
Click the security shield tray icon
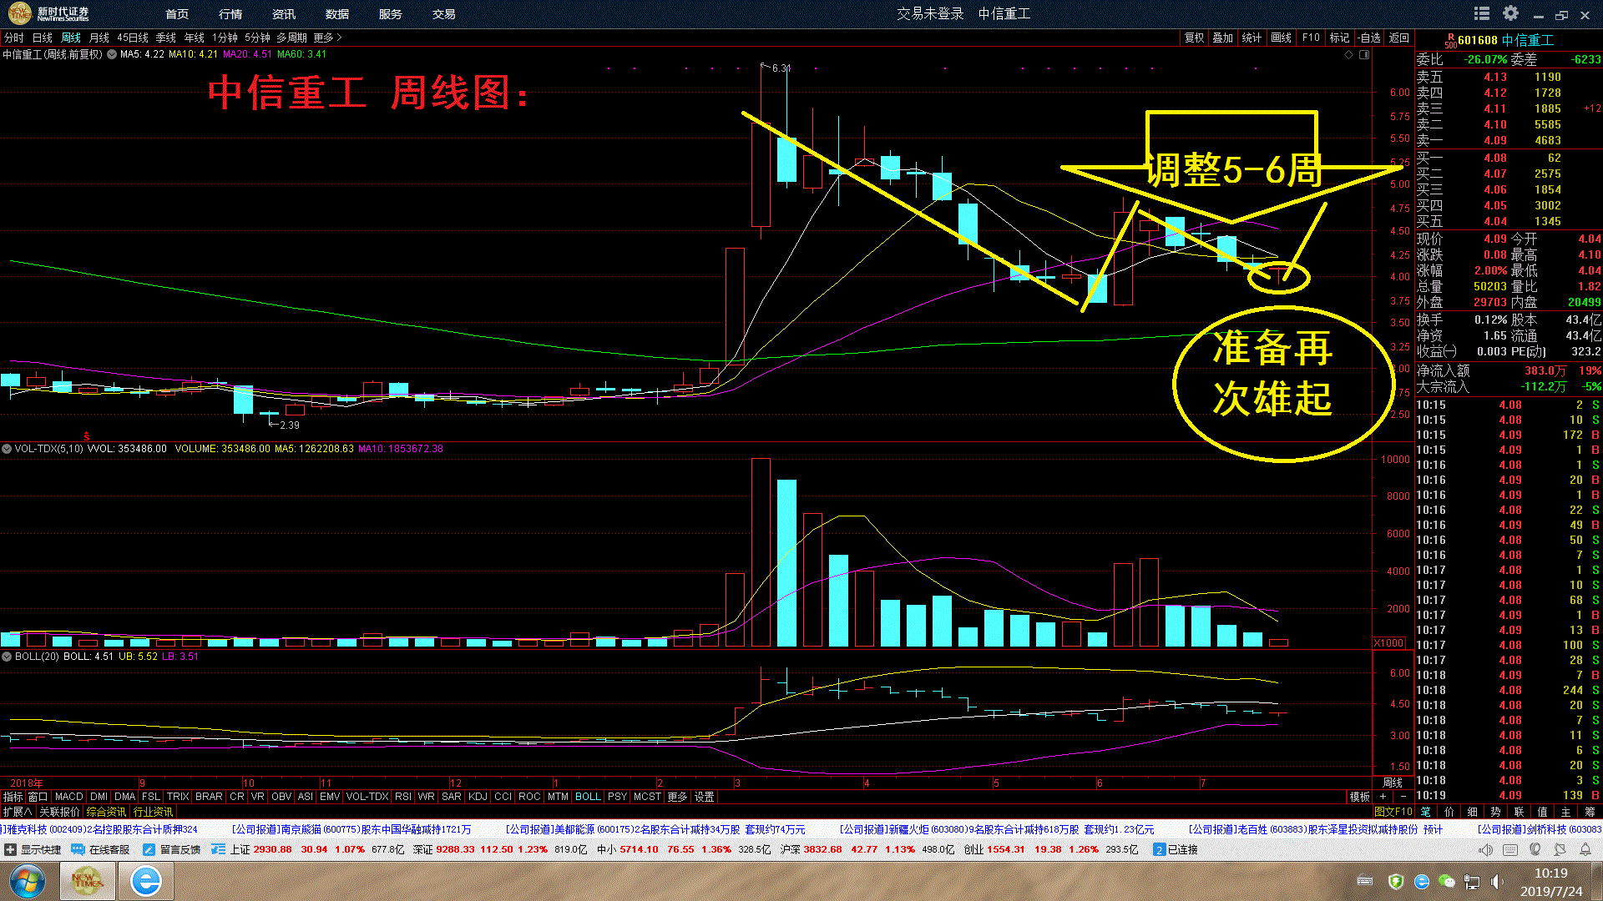click(1396, 882)
